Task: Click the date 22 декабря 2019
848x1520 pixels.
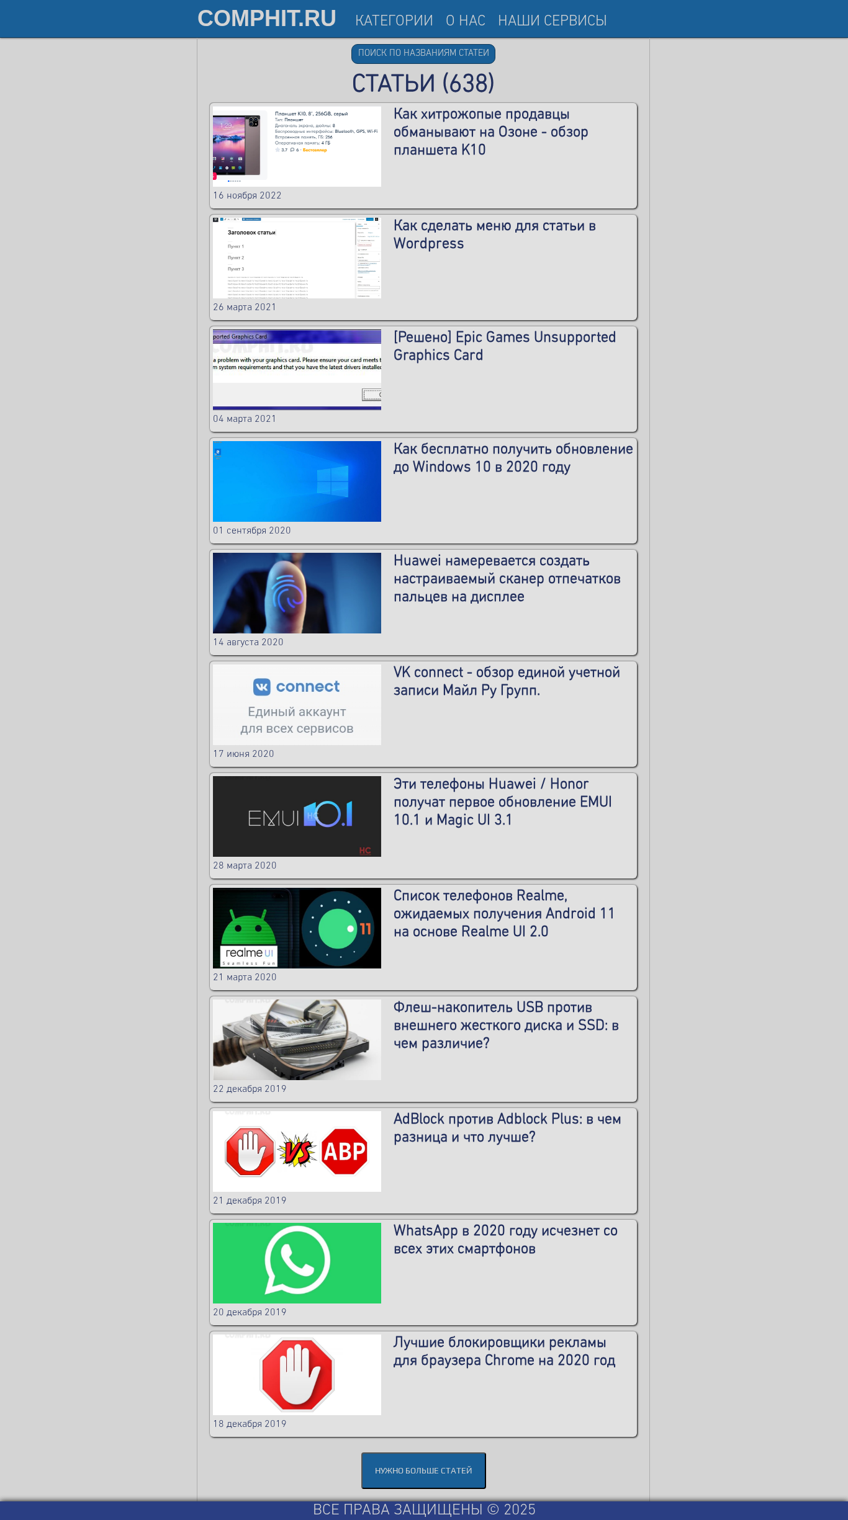Action: [250, 1089]
